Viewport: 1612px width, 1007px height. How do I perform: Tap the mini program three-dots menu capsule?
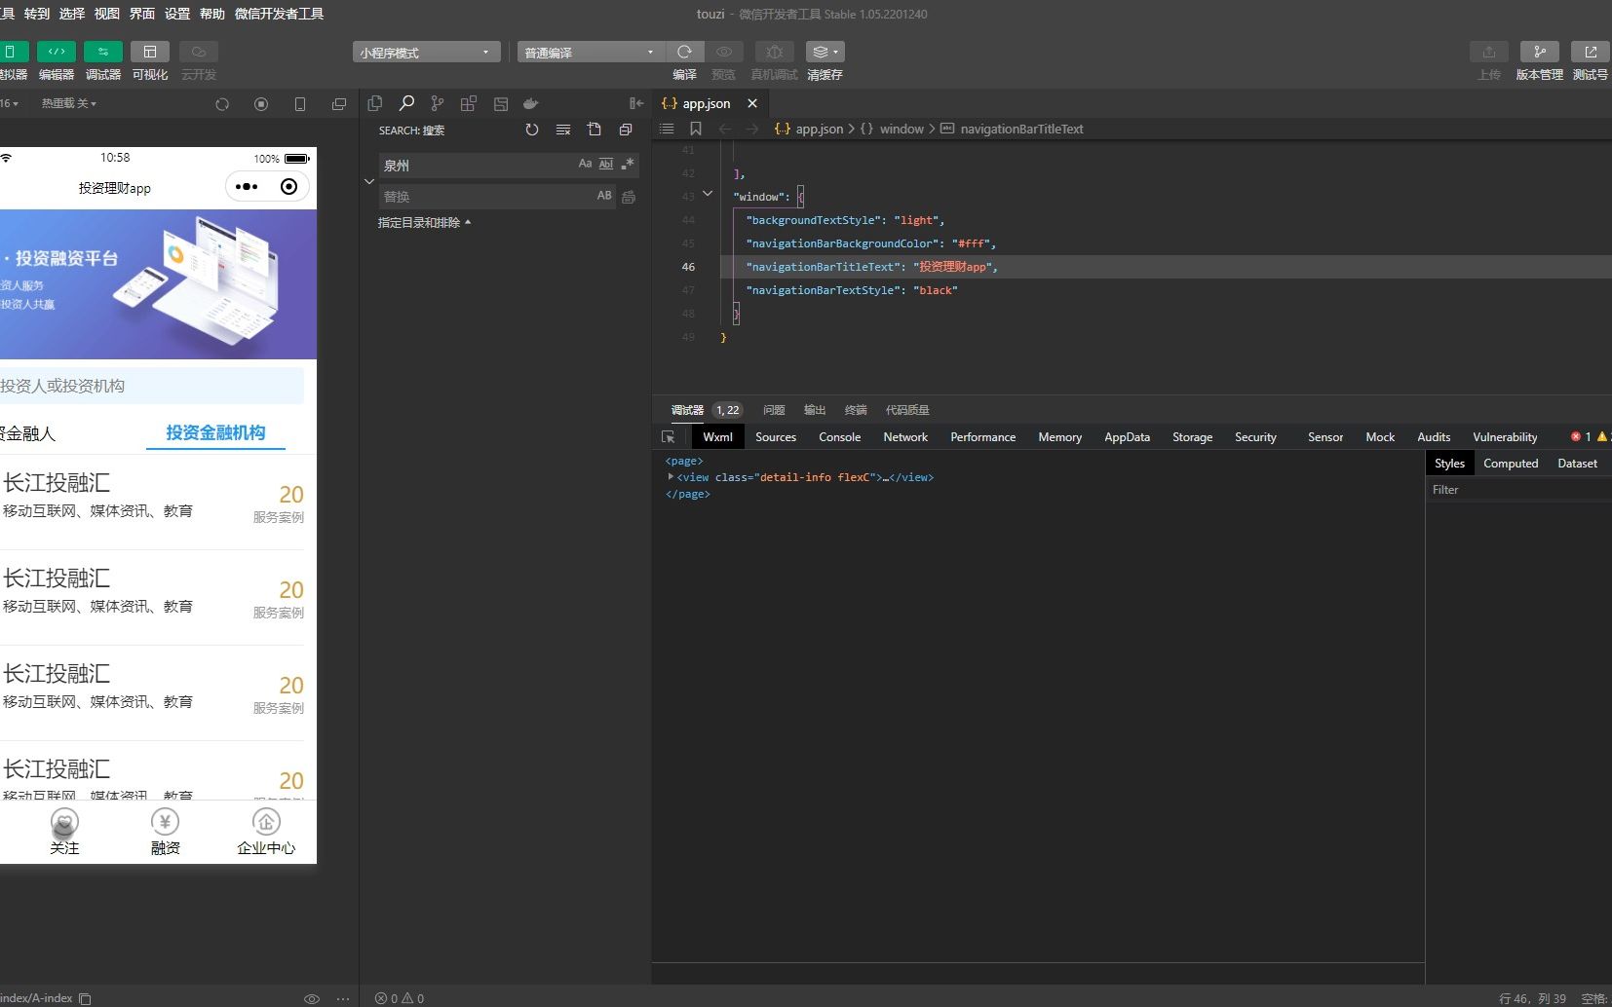[247, 187]
